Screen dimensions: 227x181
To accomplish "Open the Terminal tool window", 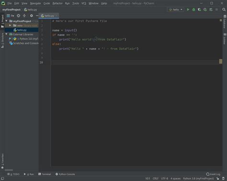I will [x=45, y=174].
